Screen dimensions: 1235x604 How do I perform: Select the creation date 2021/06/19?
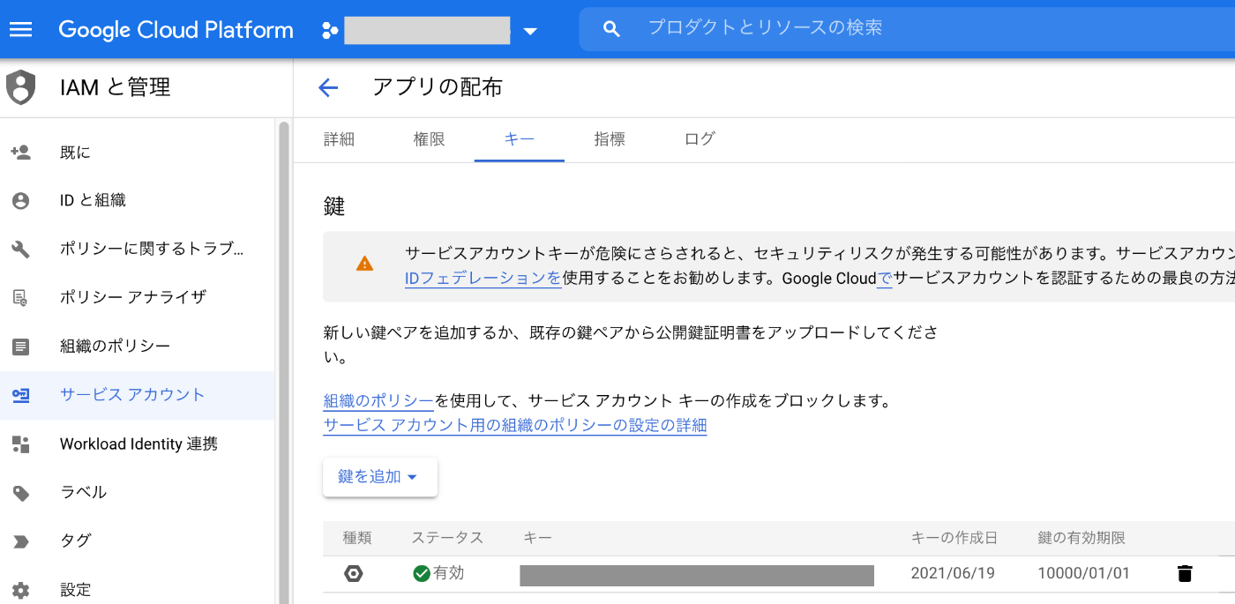coord(953,574)
